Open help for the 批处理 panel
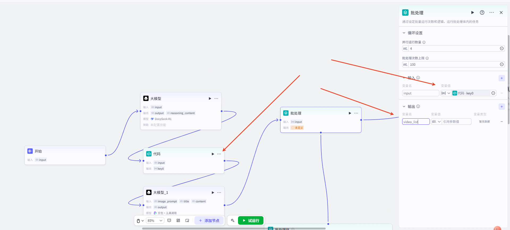 (482, 12)
